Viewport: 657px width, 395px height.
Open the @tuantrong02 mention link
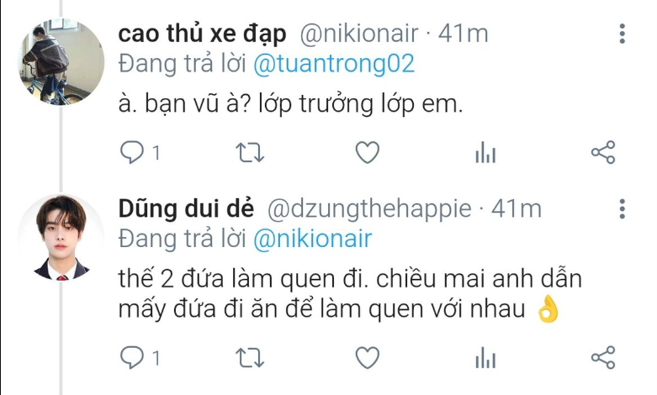pos(334,64)
